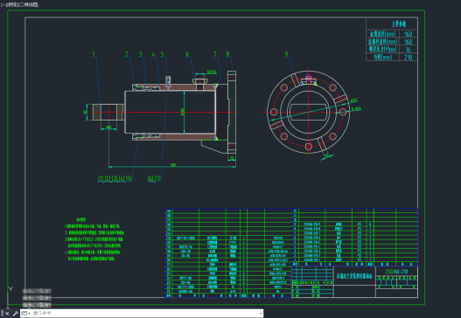Select part balloon number 9

(x=286, y=54)
